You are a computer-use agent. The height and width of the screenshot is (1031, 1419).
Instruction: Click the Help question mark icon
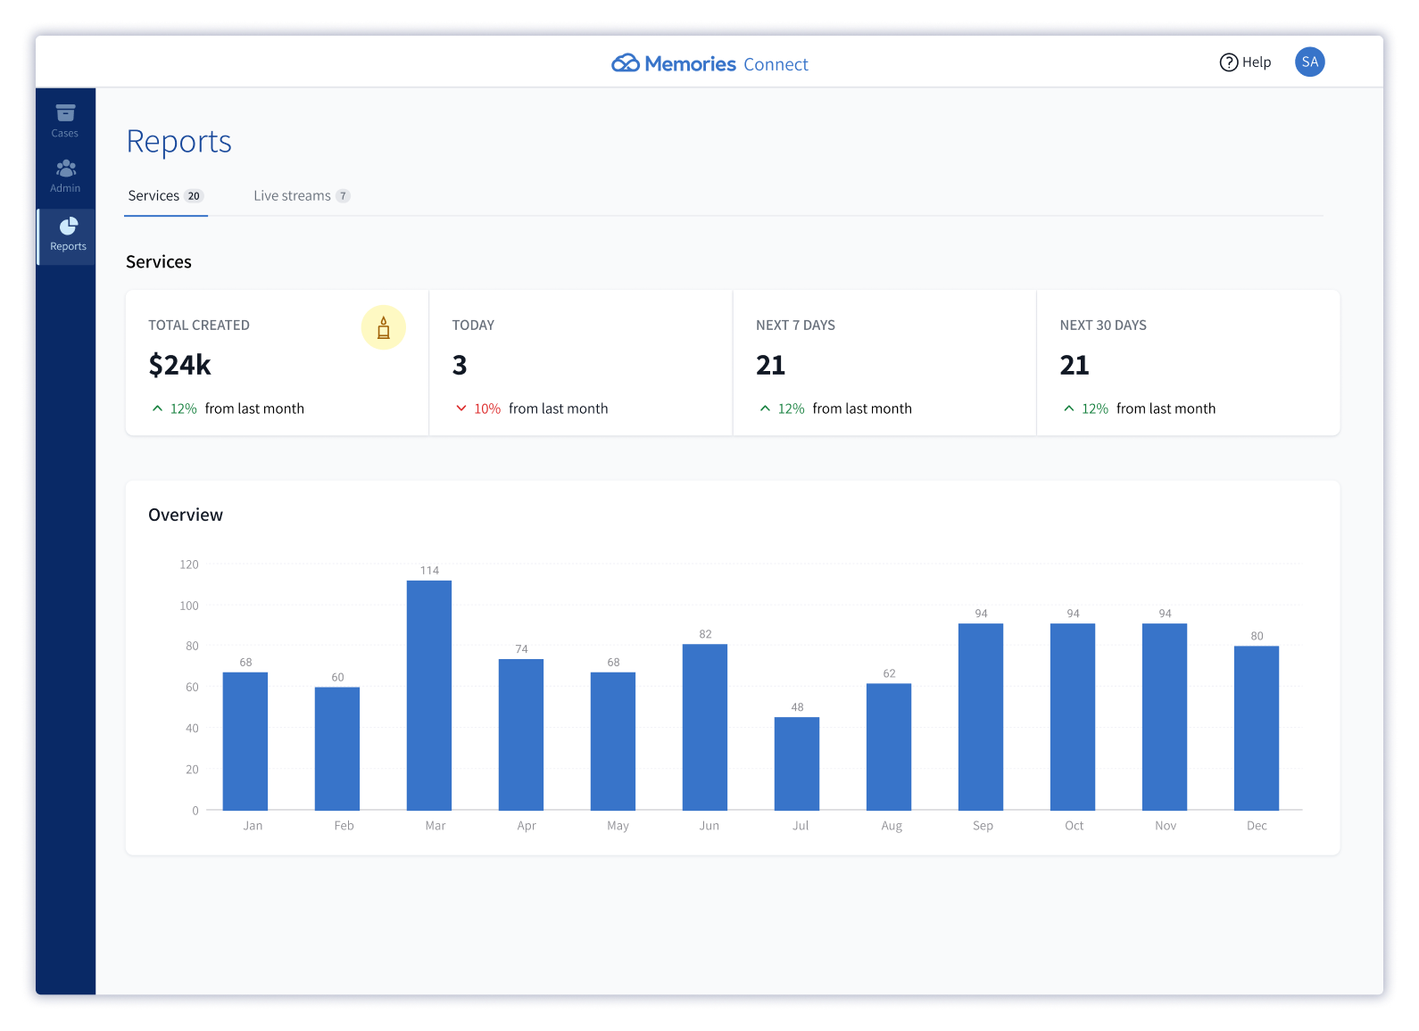click(1229, 62)
